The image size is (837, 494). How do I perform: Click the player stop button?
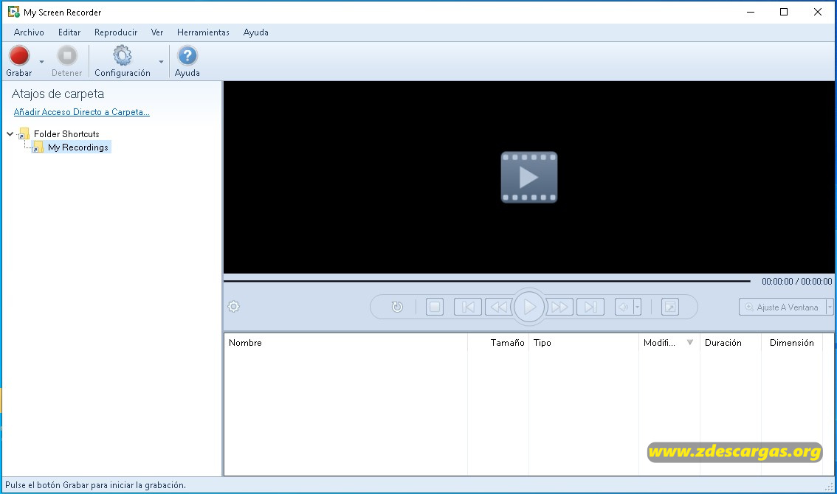435,307
